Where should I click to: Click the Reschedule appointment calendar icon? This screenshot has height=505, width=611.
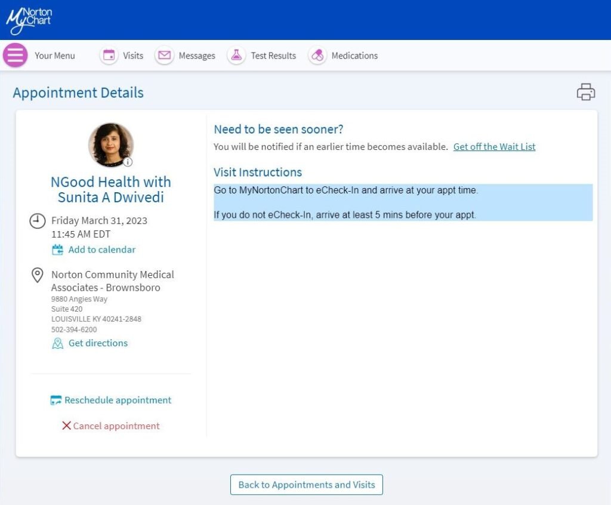(x=55, y=401)
